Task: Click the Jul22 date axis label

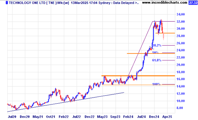Action: (77, 117)
